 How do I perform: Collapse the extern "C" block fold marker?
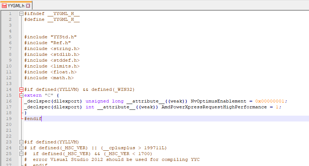(x=21, y=95)
